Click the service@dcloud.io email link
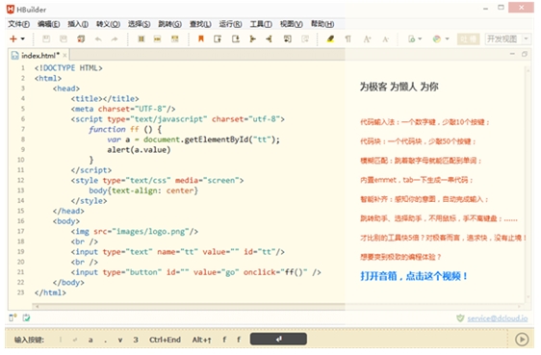Image resolution: width=541 pixels, height=355 pixels. coord(497,318)
